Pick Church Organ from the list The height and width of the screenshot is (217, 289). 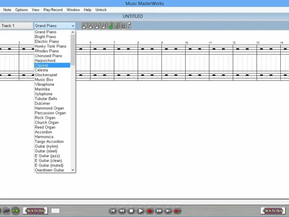52,123
